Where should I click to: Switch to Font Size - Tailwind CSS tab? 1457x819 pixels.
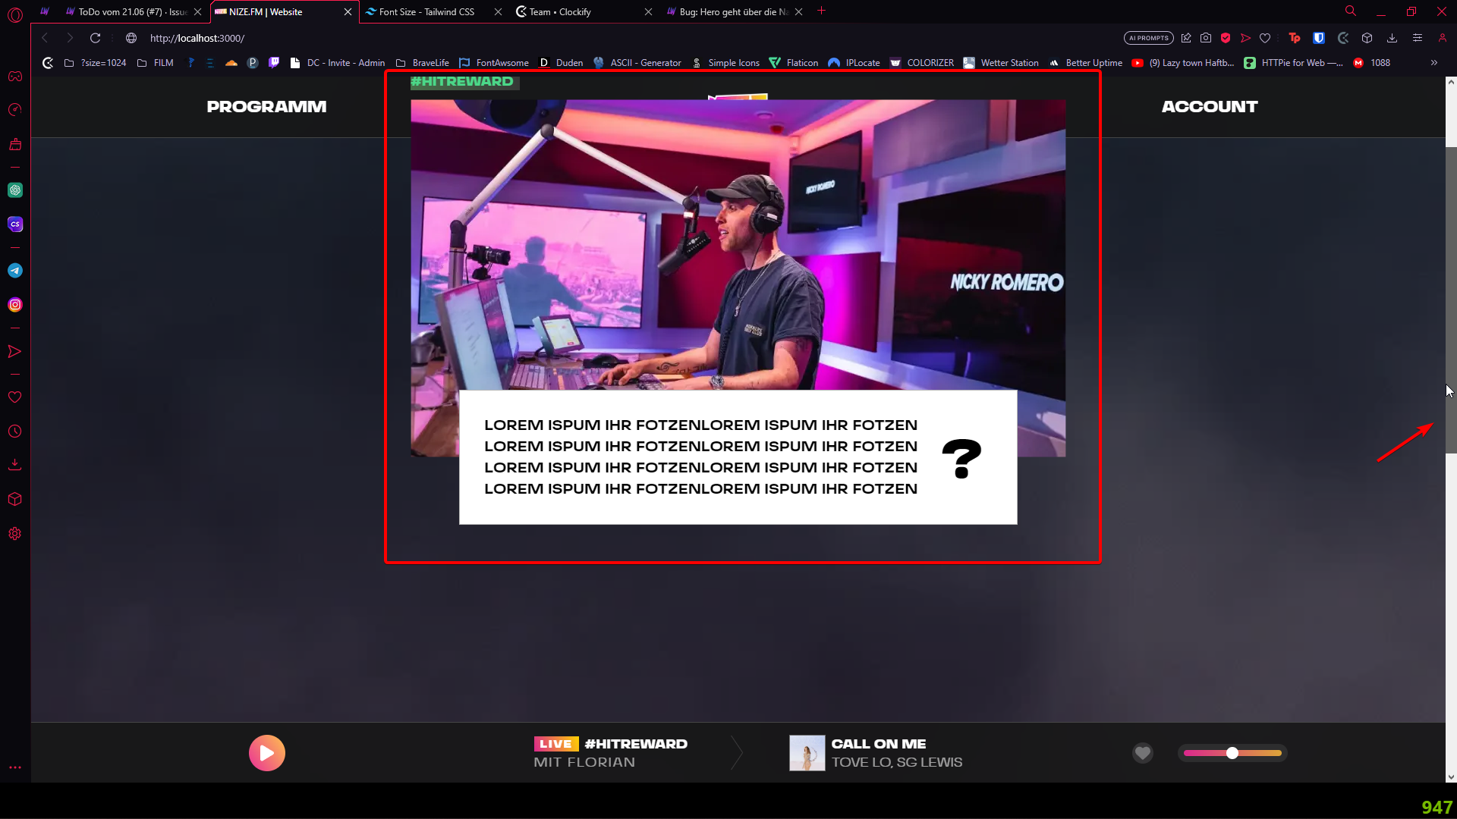pyautogui.click(x=426, y=11)
